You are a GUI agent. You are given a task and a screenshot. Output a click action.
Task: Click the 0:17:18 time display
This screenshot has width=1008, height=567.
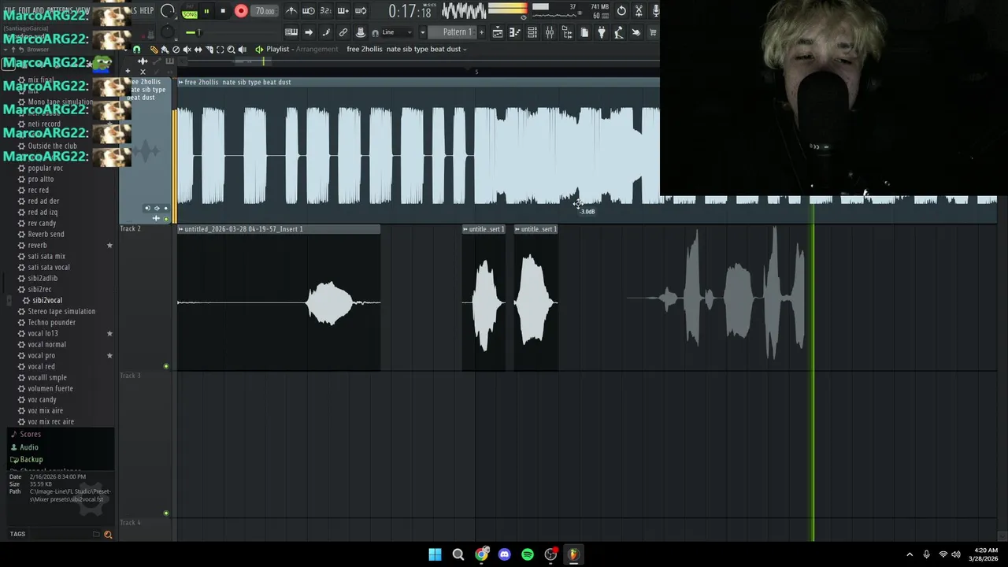[409, 12]
